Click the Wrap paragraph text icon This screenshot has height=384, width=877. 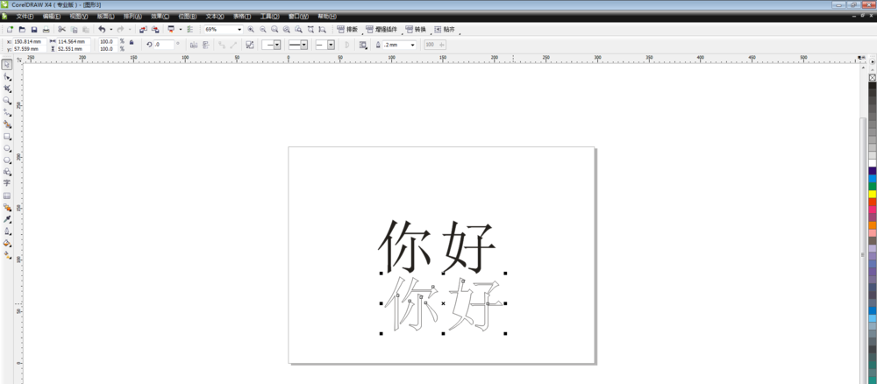(x=363, y=45)
